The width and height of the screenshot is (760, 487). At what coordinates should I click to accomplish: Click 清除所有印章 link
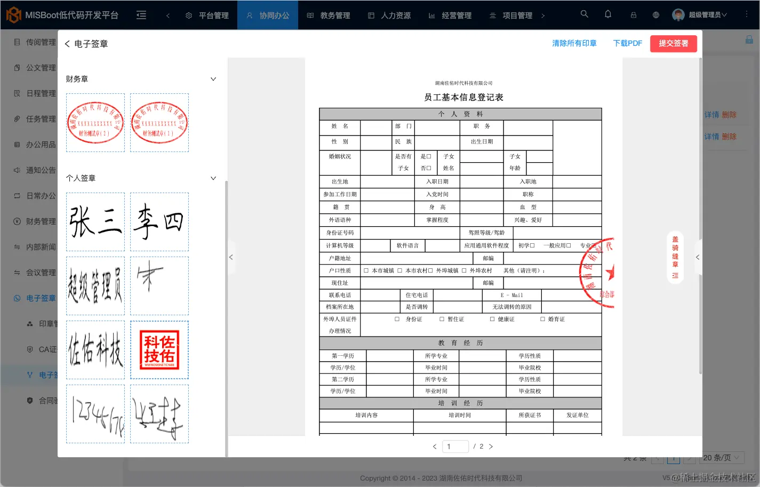tap(574, 43)
